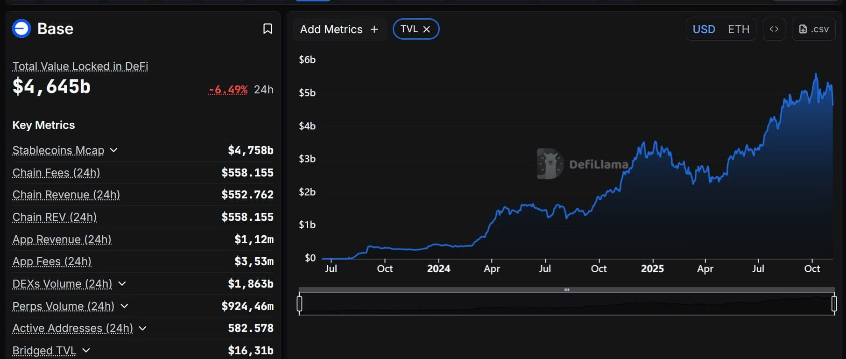Grab the left handle of chart range slider
The image size is (846, 359).
299,304
